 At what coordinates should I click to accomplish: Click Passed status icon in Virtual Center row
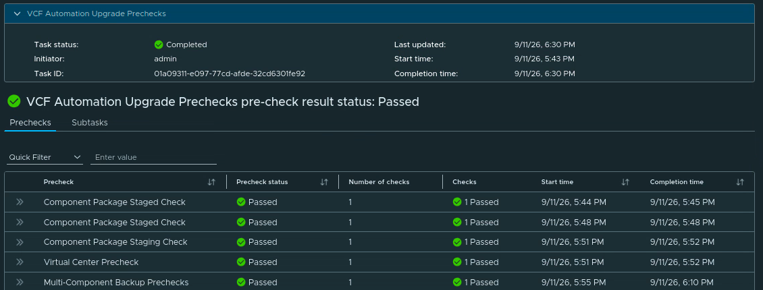(x=241, y=262)
